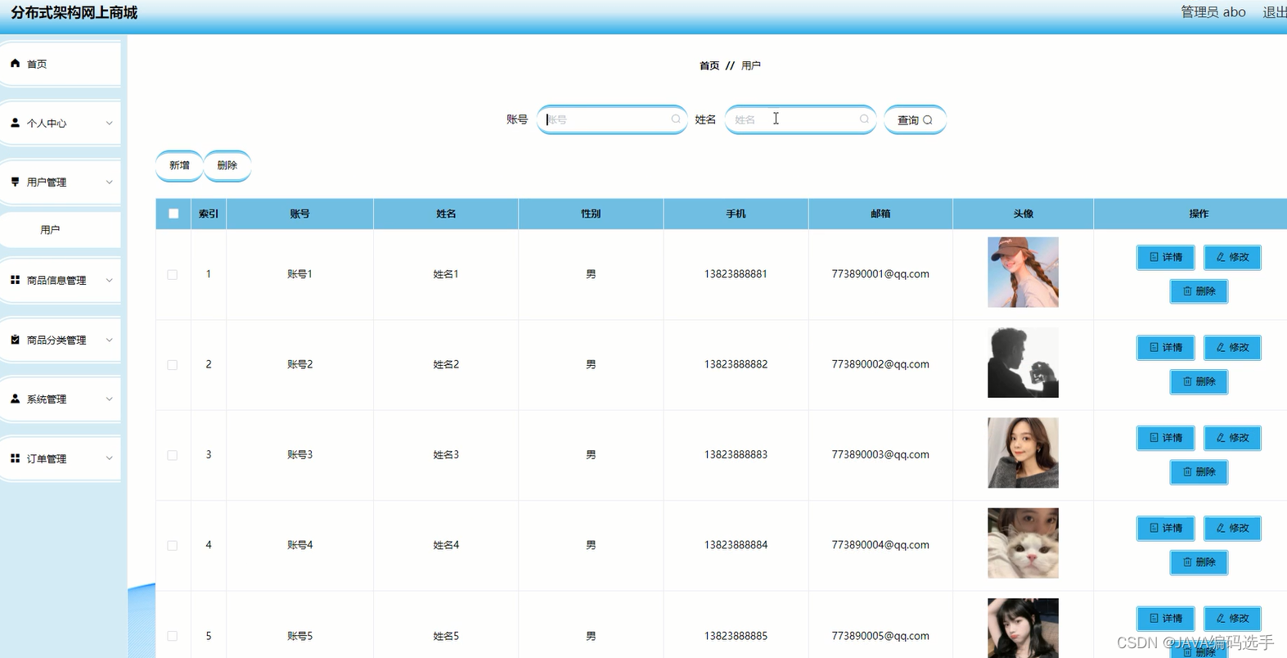Click the phone number 13823888882 cell
Image resolution: width=1287 pixels, height=658 pixels.
coord(736,364)
